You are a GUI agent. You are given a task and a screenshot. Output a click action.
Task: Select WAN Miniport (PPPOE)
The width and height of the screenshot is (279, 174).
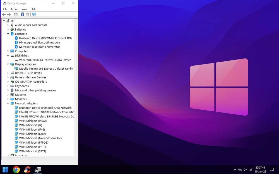tap(34, 143)
